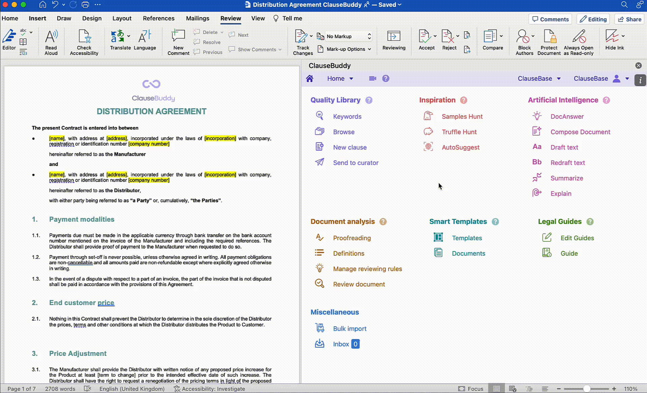Viewport: 647px width, 393px height.
Task: Open the Language tool
Action: [x=145, y=40]
